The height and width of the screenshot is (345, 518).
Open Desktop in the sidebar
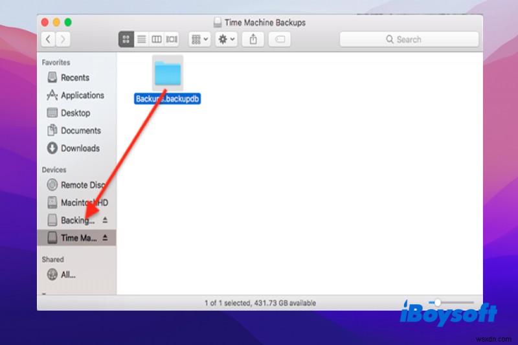76,113
